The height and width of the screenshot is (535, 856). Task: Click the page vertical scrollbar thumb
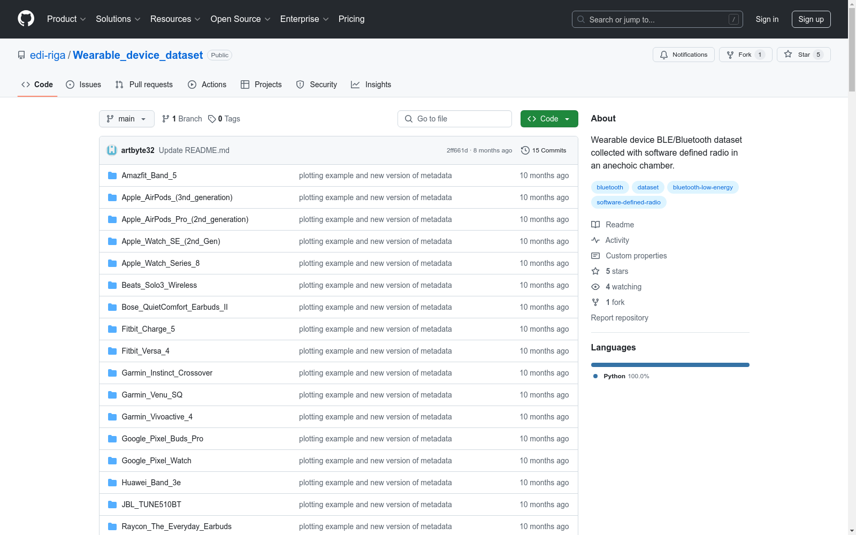(x=852, y=51)
